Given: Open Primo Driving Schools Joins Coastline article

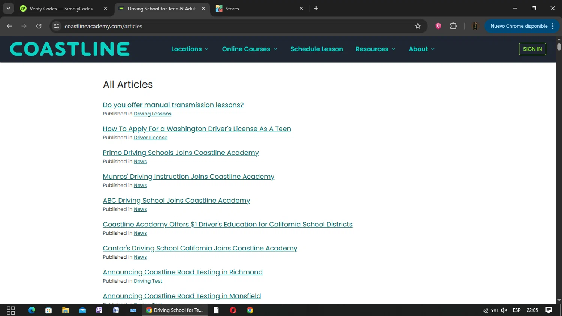Looking at the screenshot, I should coord(181,153).
